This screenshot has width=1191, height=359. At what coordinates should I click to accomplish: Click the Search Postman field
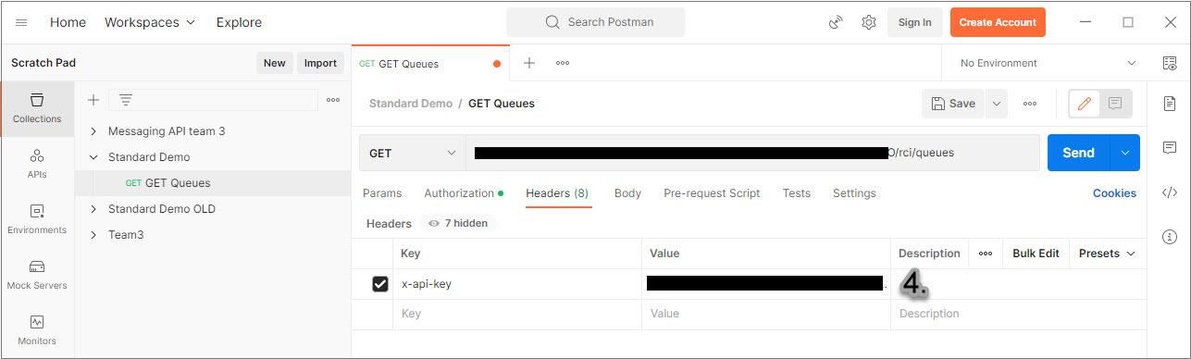click(596, 22)
